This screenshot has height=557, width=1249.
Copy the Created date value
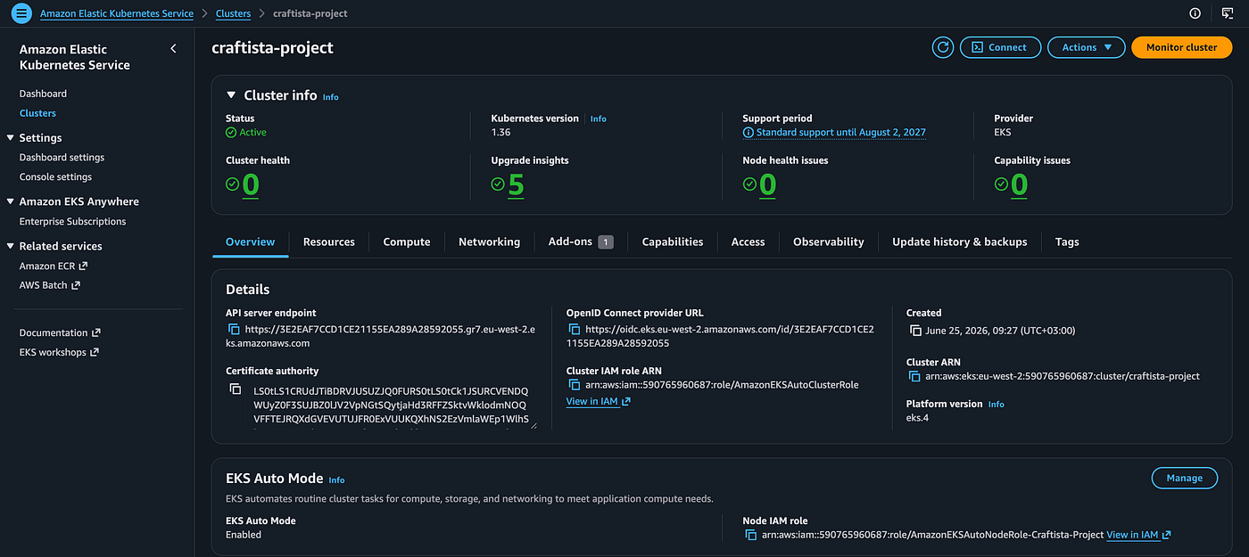[915, 331]
